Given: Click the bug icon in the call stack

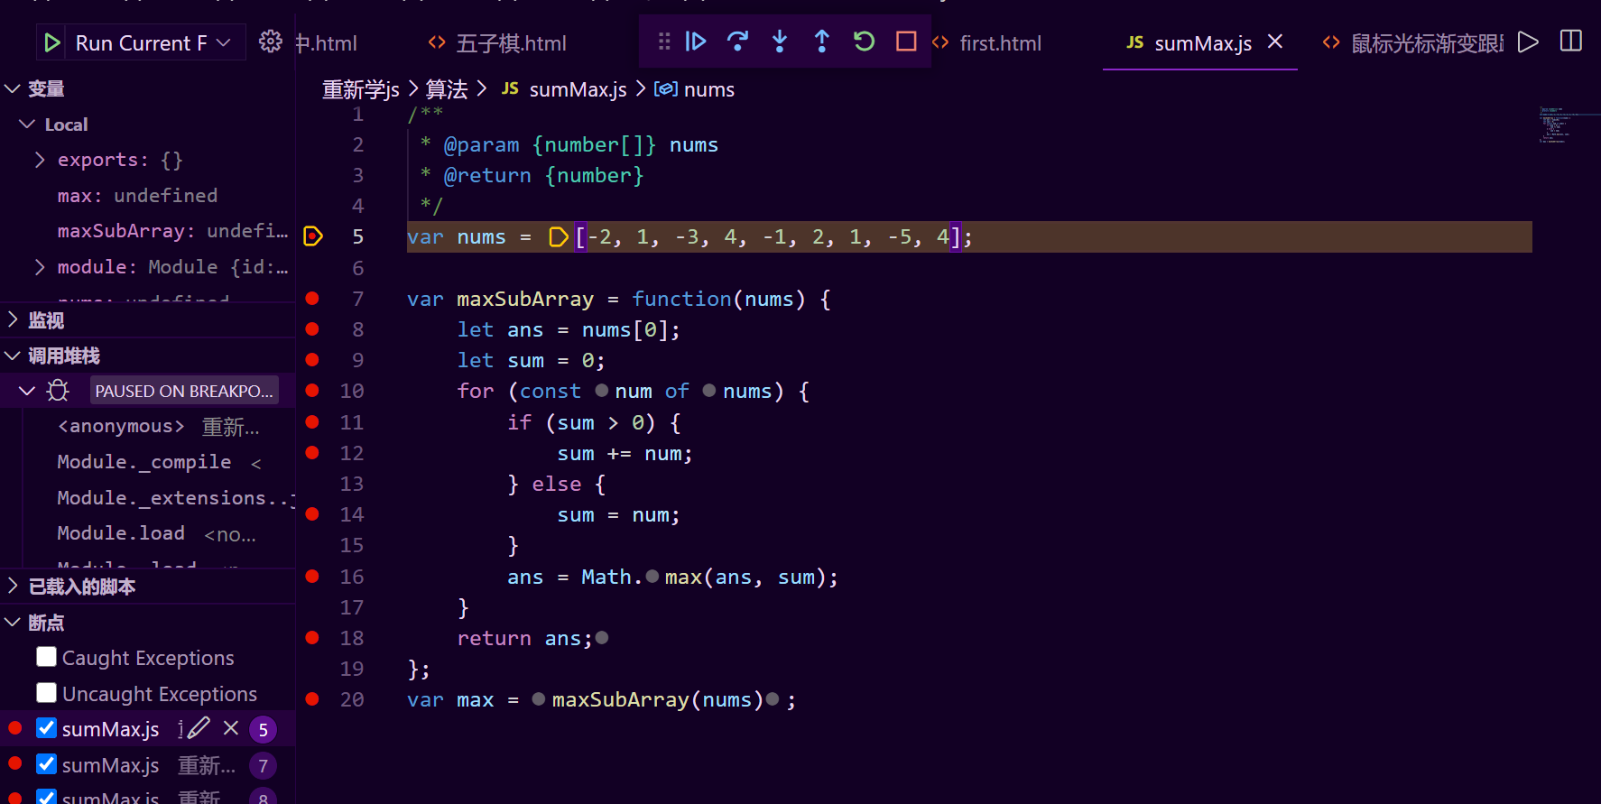Looking at the screenshot, I should pos(58,391).
